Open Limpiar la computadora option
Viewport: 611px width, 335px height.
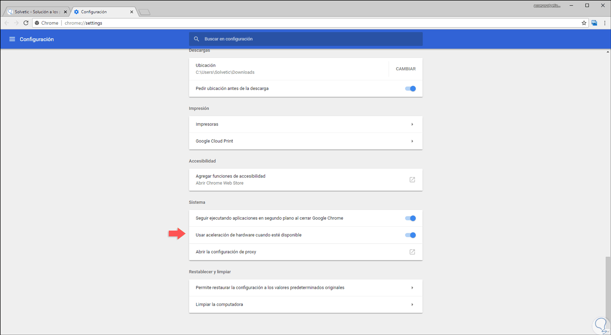[412, 304]
